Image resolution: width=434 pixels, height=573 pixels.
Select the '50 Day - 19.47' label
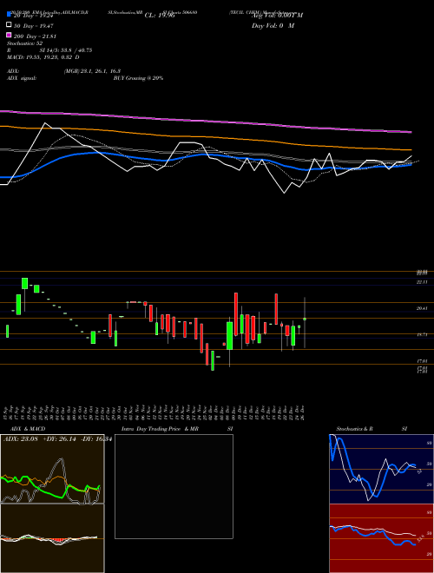33,26
